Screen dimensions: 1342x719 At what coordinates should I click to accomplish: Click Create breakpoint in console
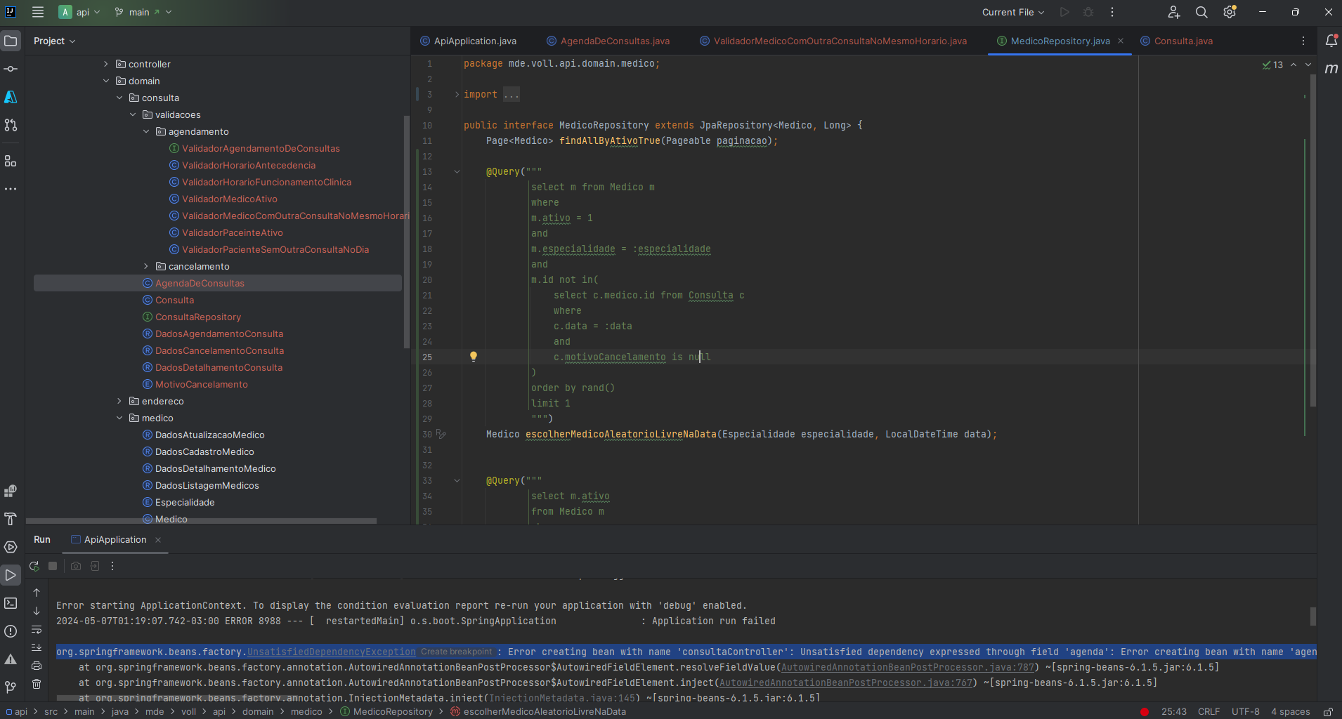pyautogui.click(x=457, y=652)
